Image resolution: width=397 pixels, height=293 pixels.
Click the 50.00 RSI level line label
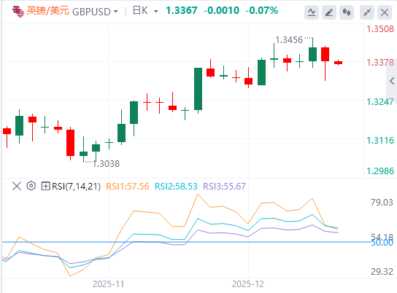382,243
